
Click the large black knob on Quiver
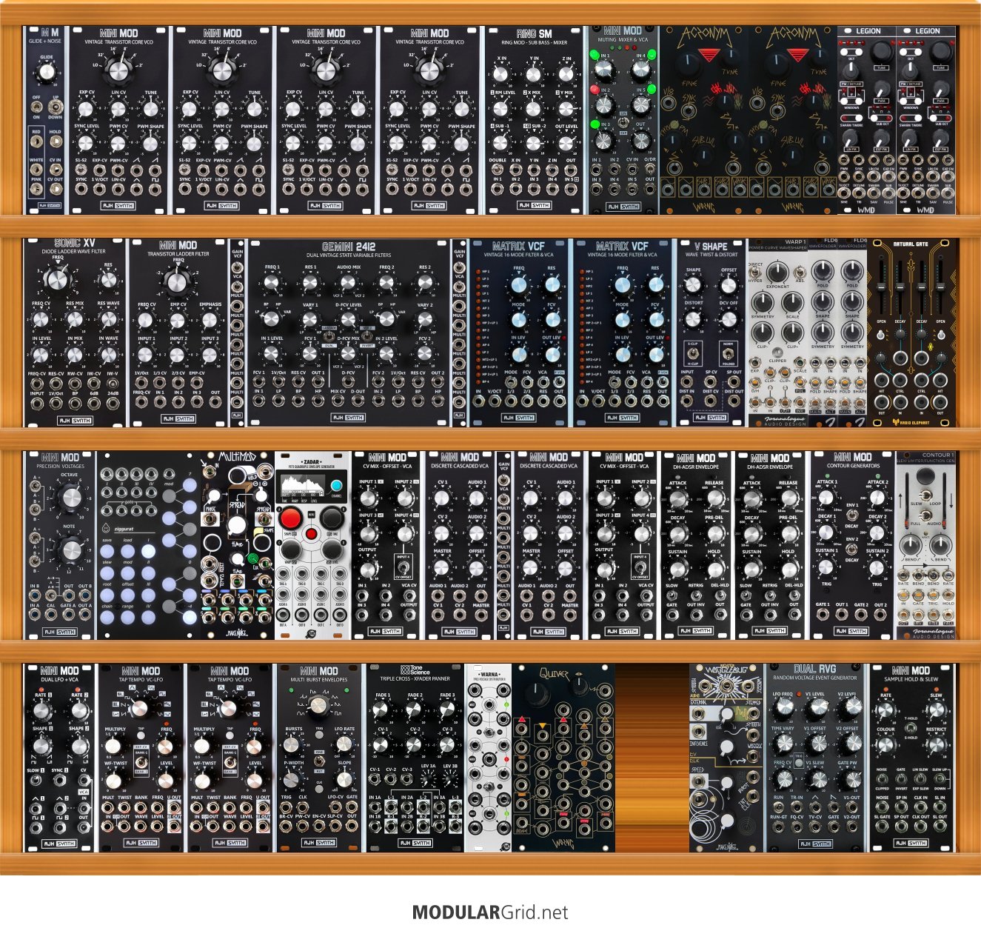(535, 693)
